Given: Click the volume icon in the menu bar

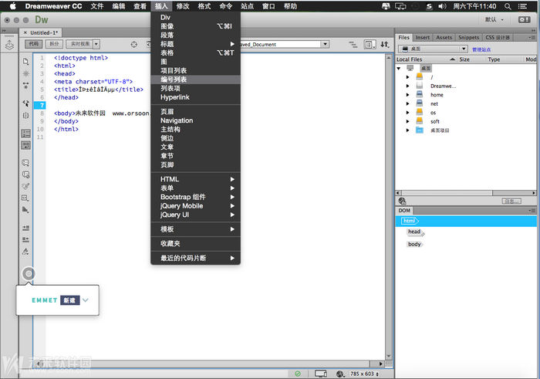Looking at the screenshot, I should tap(442, 6).
